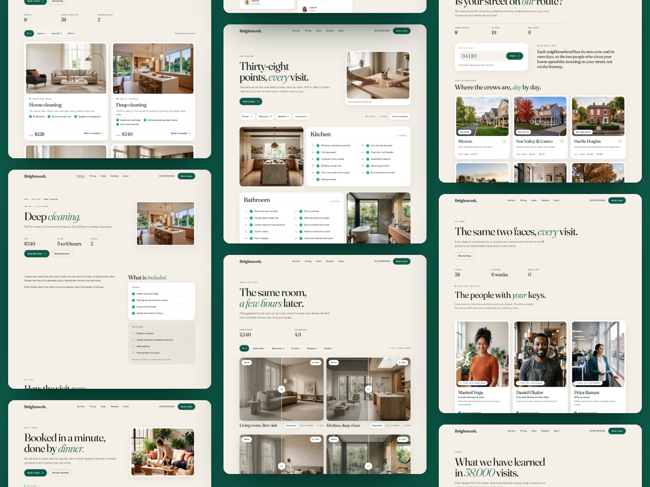Click the green check beside Grout and limescale

tap(133, 306)
